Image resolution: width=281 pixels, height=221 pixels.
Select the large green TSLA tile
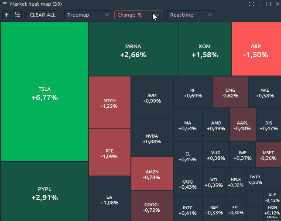[45, 93]
